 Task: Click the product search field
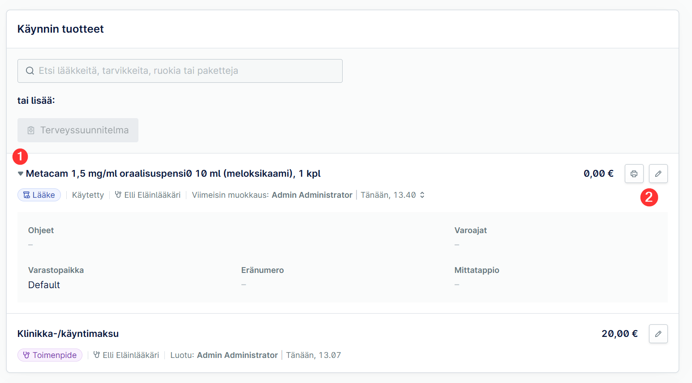point(180,71)
